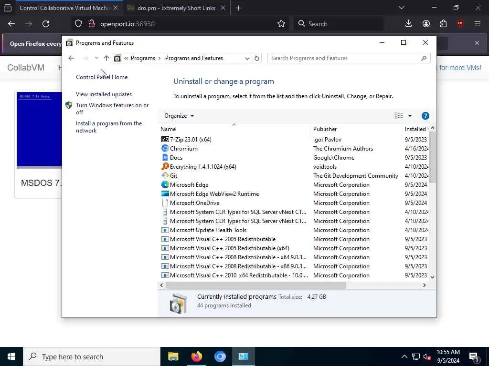Screen dimensions: 489x366
Task: Sort the list by Name column
Action: 234,129
